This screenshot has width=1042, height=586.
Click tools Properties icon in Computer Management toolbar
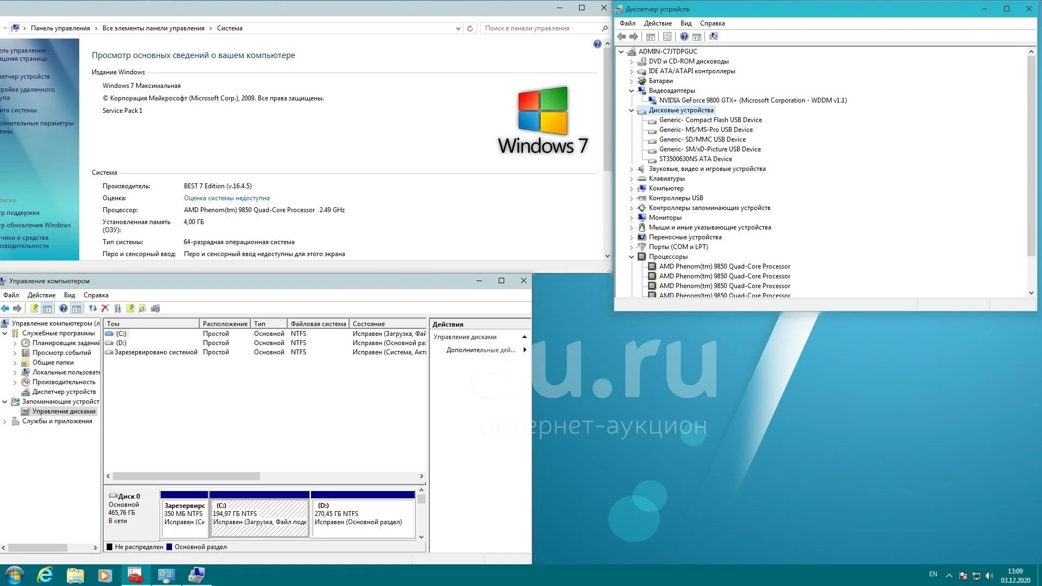pyautogui.click(x=117, y=308)
